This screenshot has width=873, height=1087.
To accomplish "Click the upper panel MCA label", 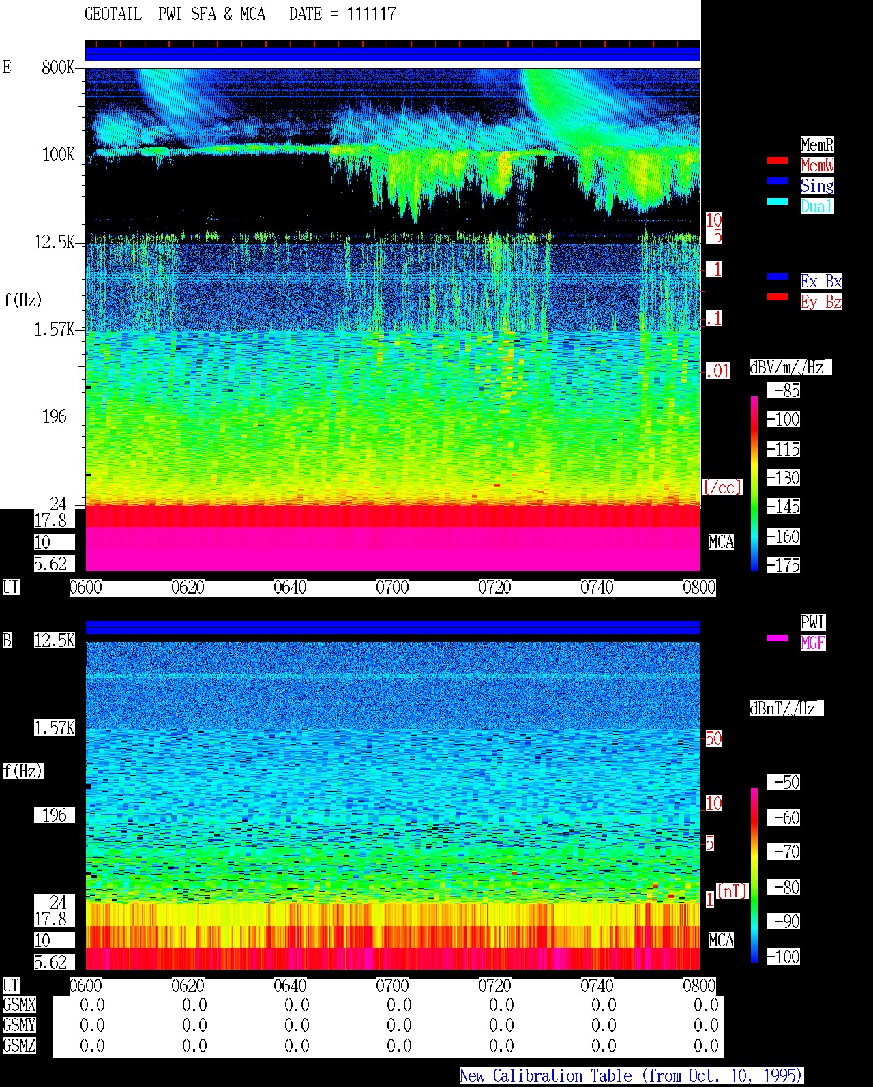I will [x=721, y=542].
